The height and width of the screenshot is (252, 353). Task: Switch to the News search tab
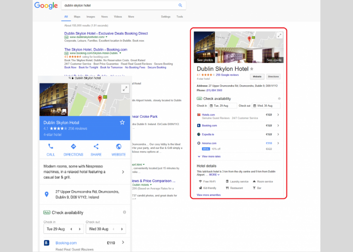tap(104, 16)
